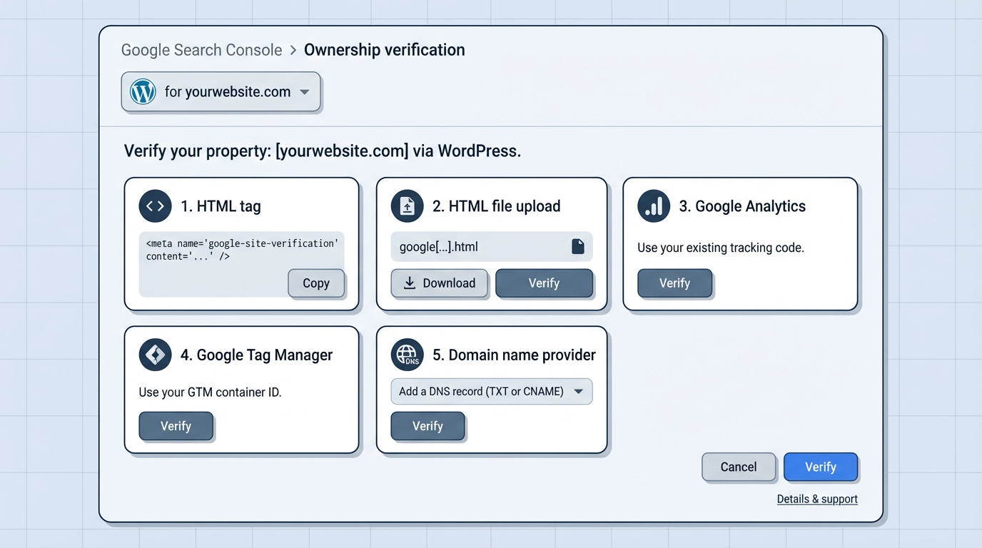Click the Google Tag Manager diamond icon
This screenshot has height=548, width=982.
(x=155, y=355)
